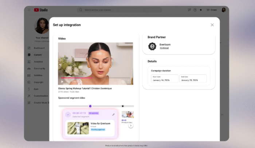Click the Confirmed status badge
The height and width of the screenshot is (148, 255).
[164, 48]
